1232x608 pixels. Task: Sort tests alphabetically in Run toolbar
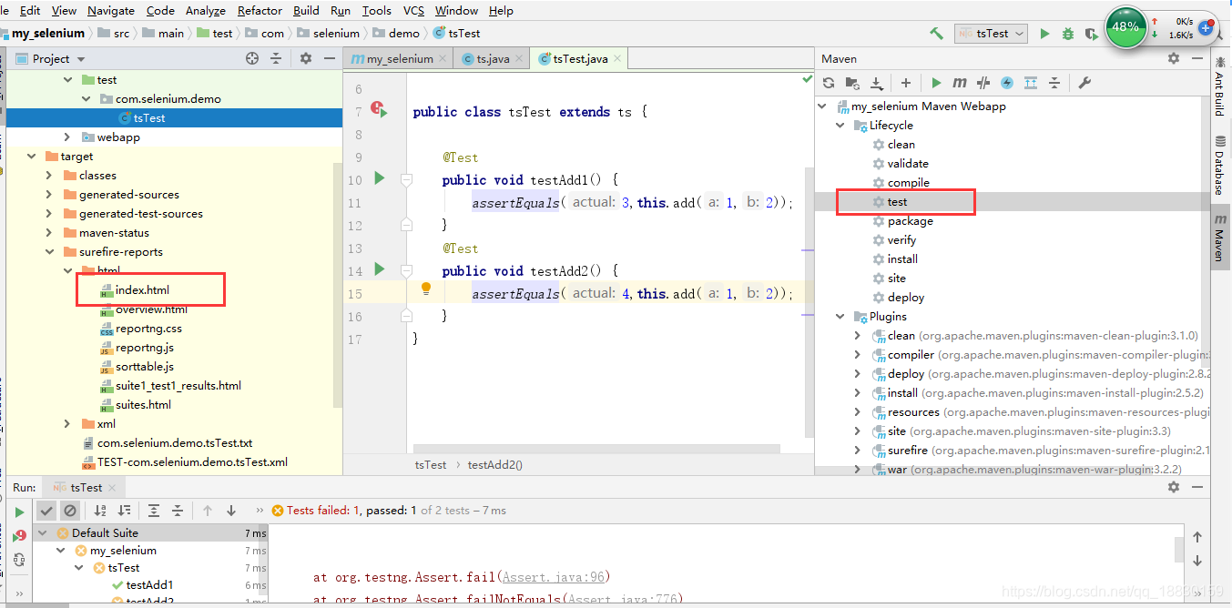pos(100,511)
